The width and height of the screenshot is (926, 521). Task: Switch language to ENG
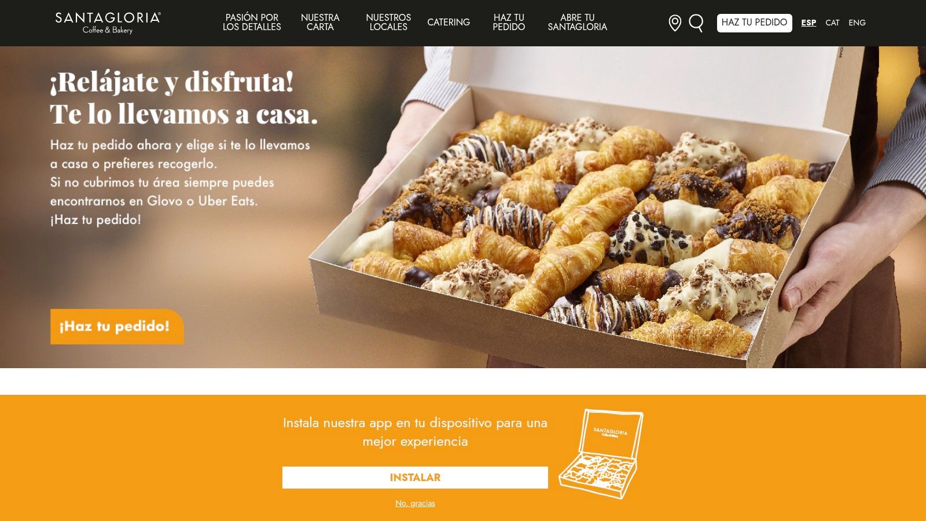click(857, 23)
